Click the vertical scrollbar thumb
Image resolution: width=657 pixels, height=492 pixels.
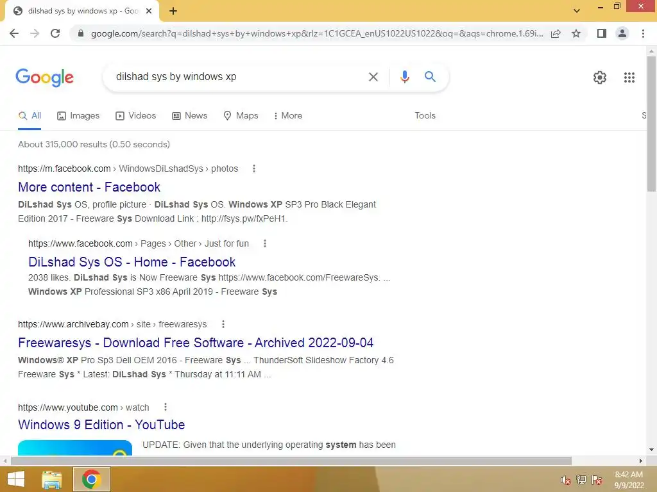(651, 124)
